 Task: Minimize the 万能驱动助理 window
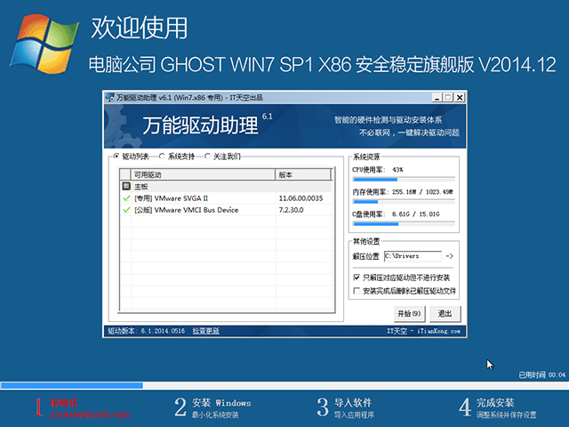[x=437, y=97]
